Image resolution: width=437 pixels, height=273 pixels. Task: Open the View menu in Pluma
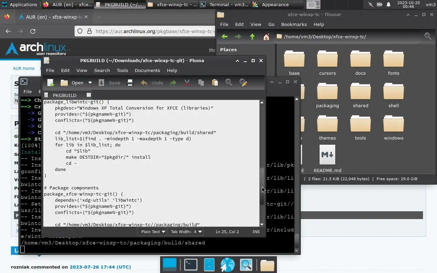point(82,70)
